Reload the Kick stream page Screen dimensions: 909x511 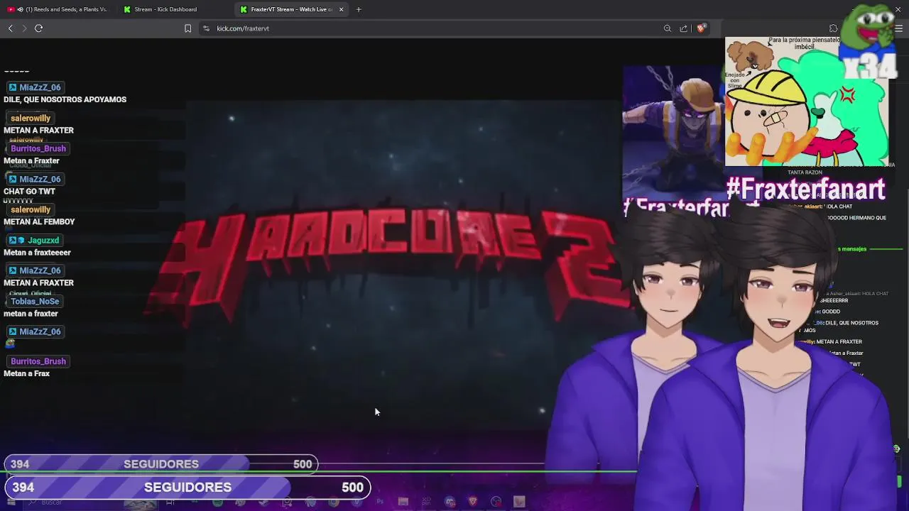tap(38, 28)
